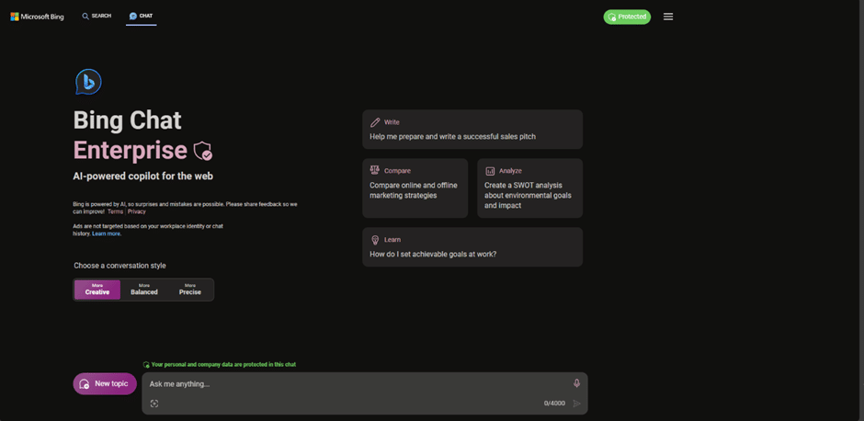Choose the Learn achievable goals card
Viewport: 864px width, 421px height.
click(x=472, y=247)
